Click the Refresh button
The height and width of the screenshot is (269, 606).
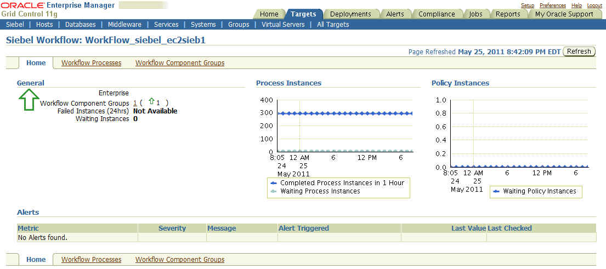579,51
